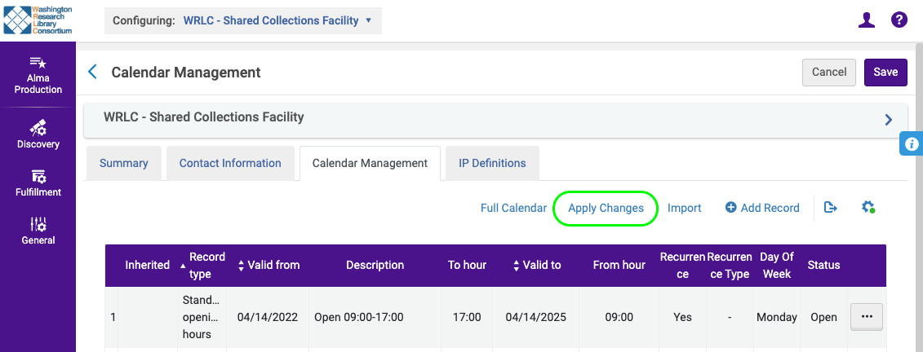Screen dimensions: 923x352
Task: Click Apply Changes
Action: pyautogui.click(x=606, y=208)
